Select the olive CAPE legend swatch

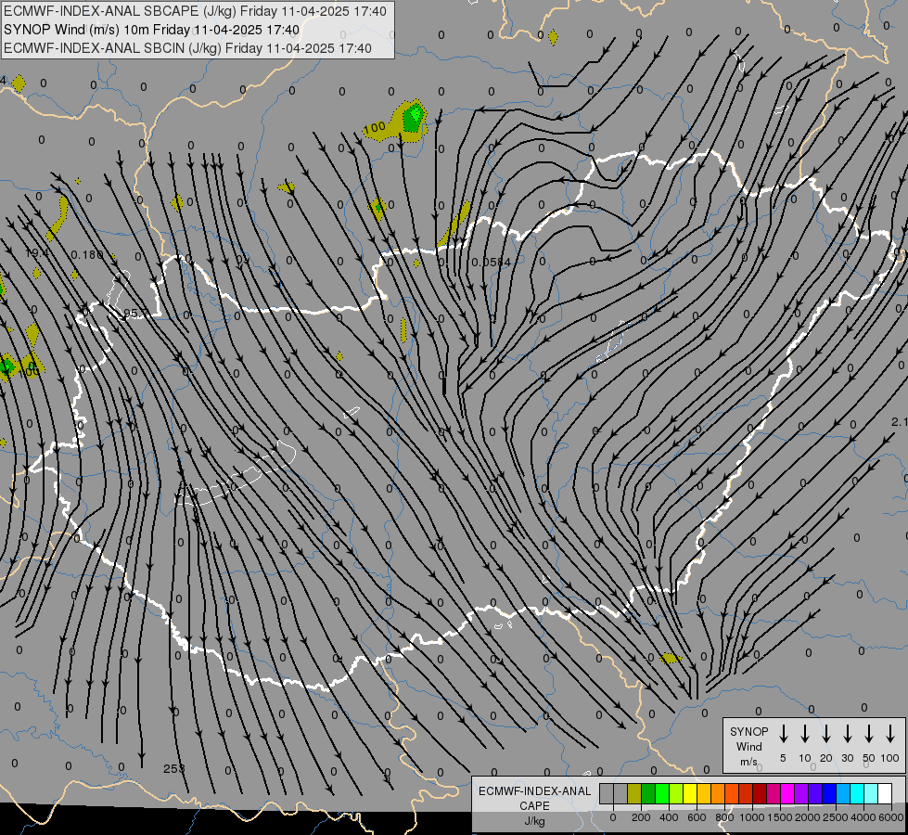[634, 793]
